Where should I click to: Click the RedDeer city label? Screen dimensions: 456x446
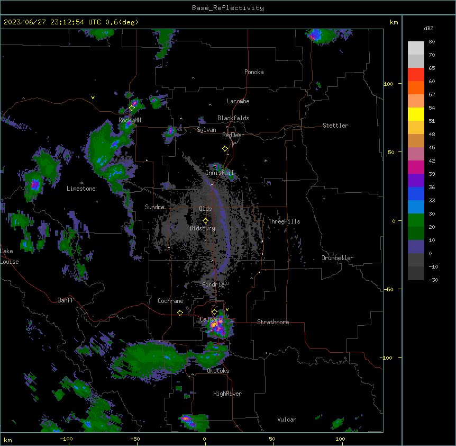point(233,135)
